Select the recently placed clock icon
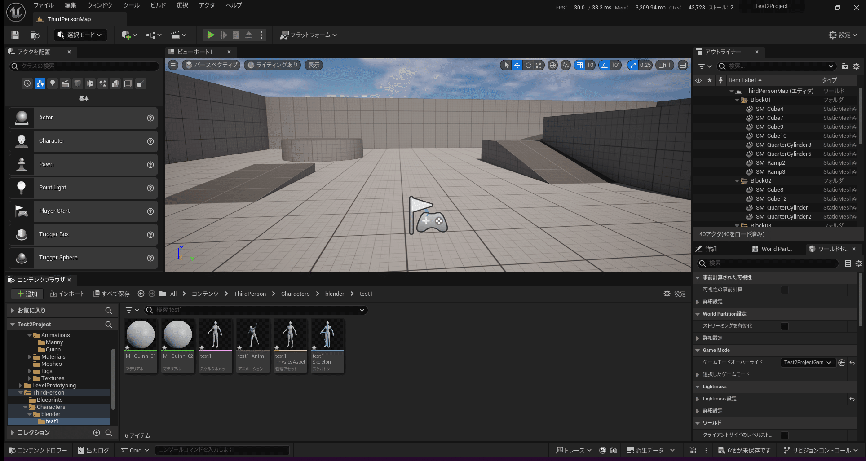 [x=27, y=83]
